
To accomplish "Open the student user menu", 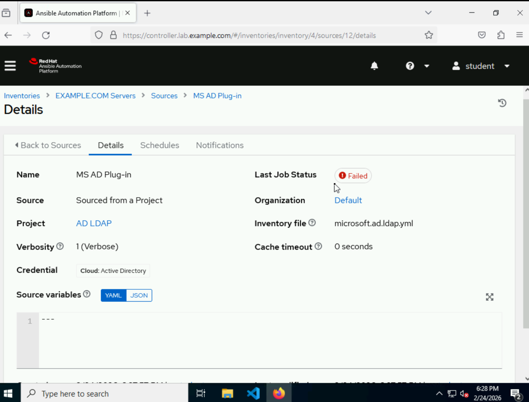I will (481, 66).
